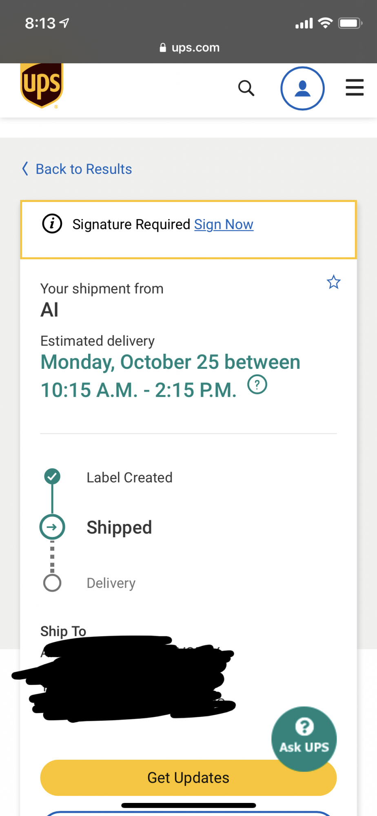
Task: Tap the signature required info icon
Action: click(x=52, y=224)
